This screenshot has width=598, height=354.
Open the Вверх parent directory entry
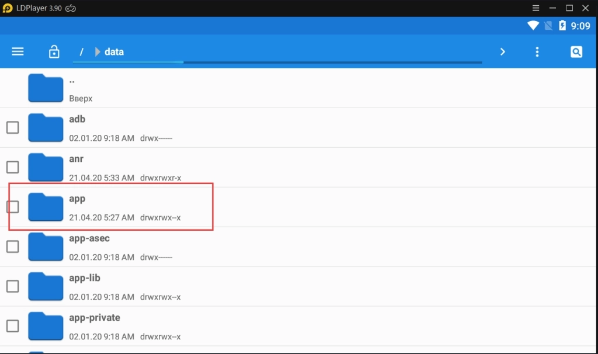81,88
